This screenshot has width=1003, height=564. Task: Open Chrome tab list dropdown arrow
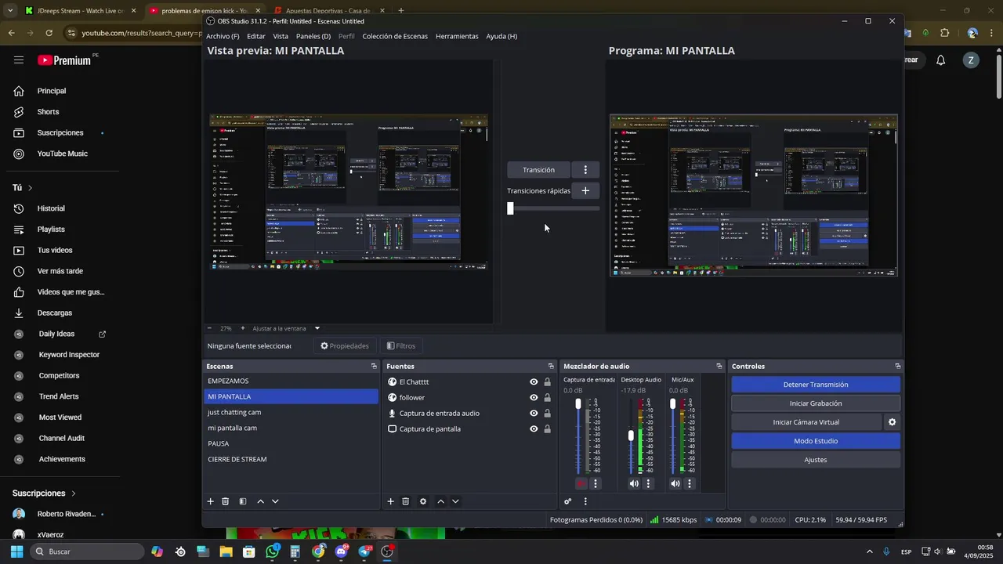10,11
